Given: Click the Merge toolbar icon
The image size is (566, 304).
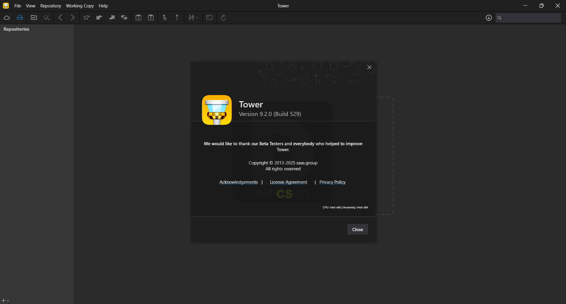Looking at the screenshot, I should (165, 18).
